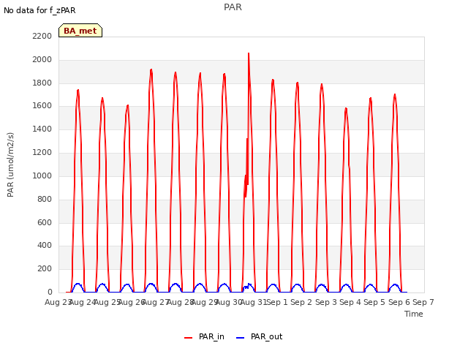This screenshot has height=351, width=468.
Task: Click the y-axis title PAR (umol/m2/s)
Action: tap(10, 165)
